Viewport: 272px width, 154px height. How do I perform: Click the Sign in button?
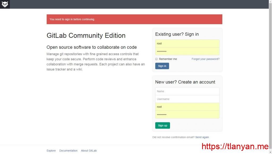(x=162, y=66)
